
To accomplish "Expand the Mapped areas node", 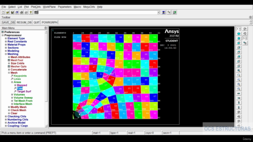I will tap(15, 85).
